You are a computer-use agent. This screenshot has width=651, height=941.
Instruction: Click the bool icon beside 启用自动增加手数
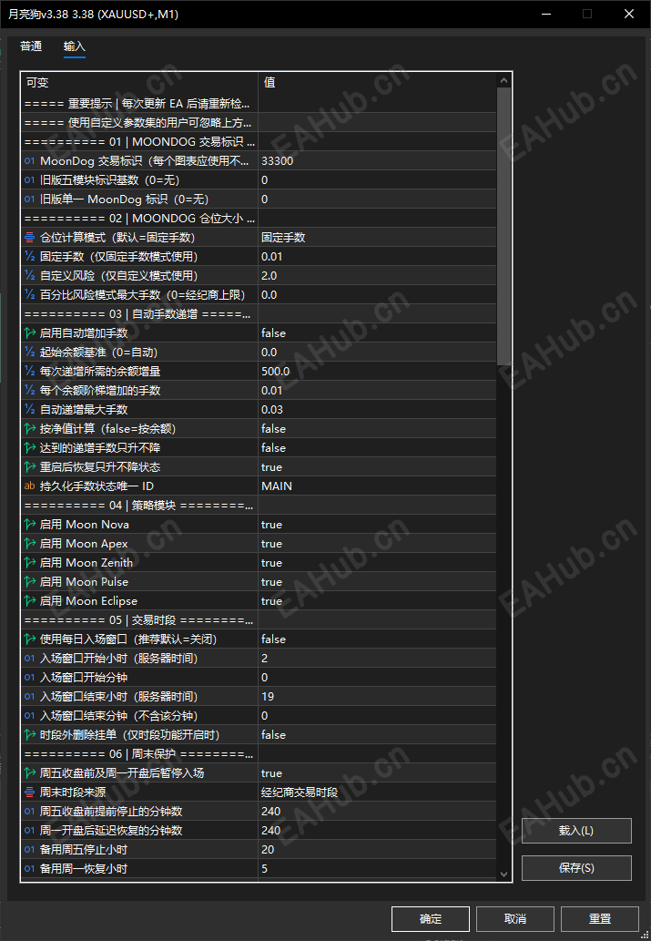coord(29,333)
